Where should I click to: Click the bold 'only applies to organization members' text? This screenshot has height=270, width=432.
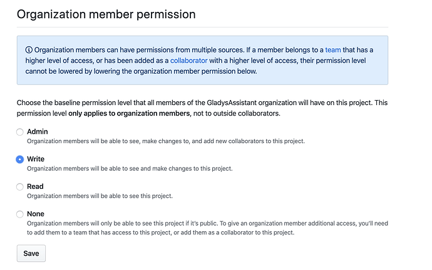tap(130, 113)
